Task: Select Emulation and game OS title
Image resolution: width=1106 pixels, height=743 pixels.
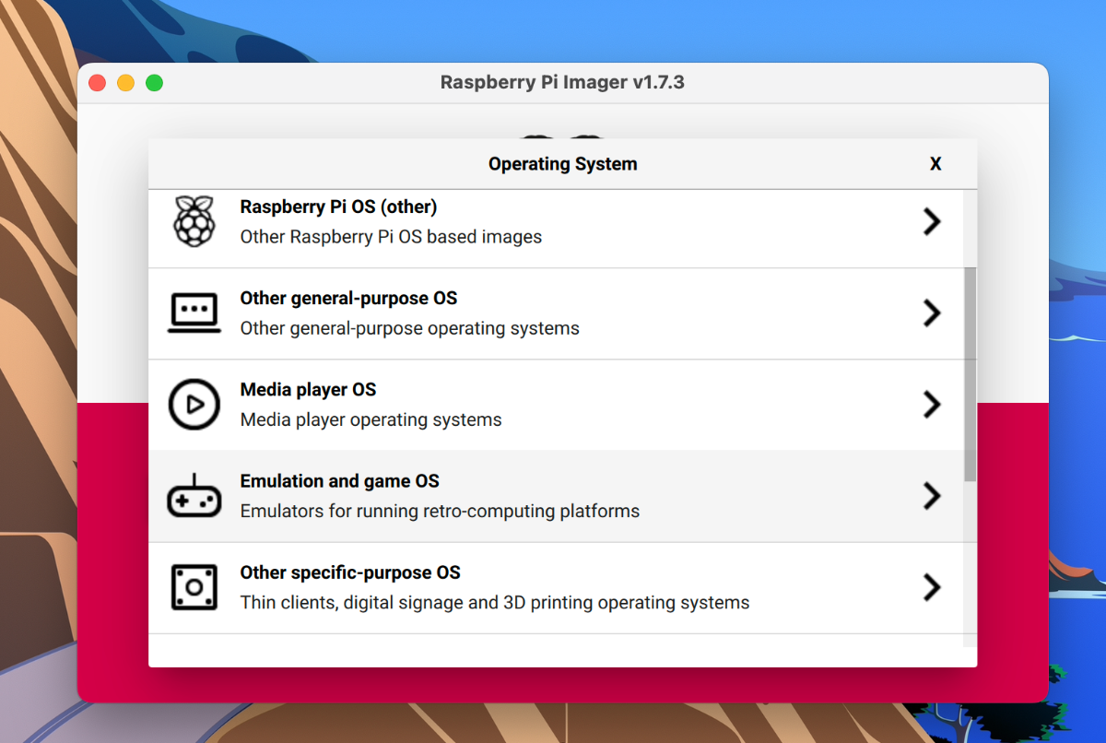Action: pyautogui.click(x=339, y=480)
